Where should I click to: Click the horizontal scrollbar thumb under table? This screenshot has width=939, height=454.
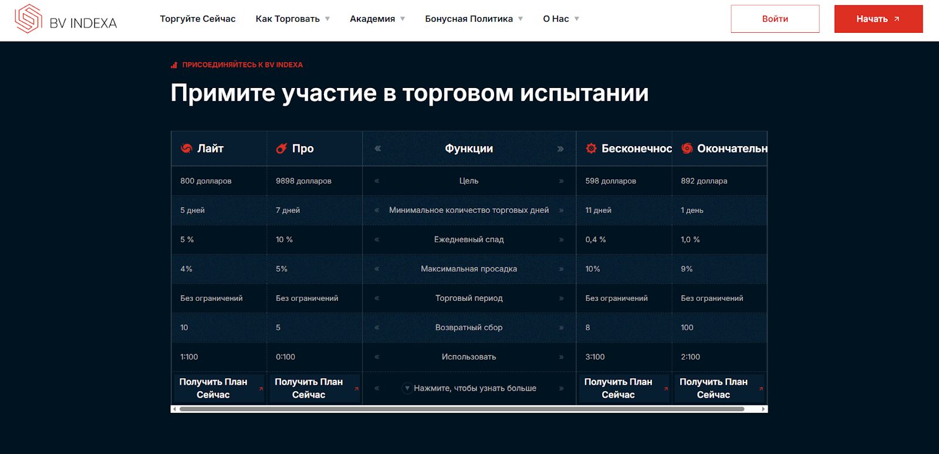462,409
